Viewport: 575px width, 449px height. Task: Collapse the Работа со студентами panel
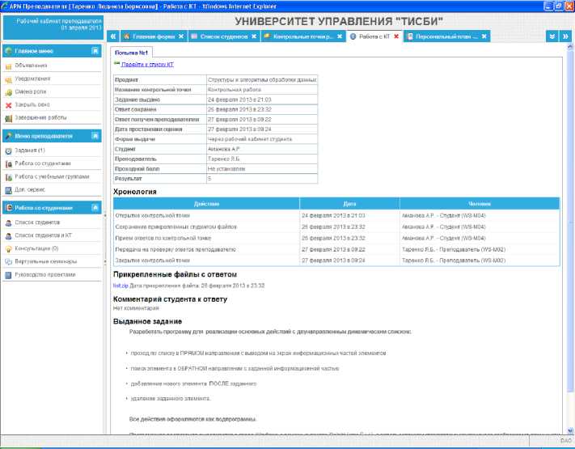(95, 208)
